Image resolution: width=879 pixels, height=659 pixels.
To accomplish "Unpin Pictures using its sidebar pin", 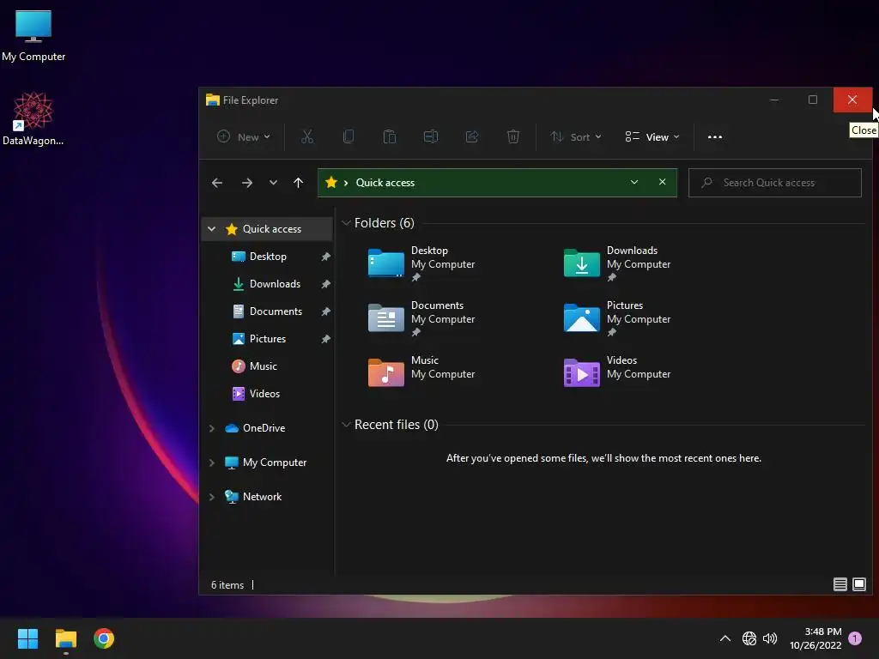I will click(x=325, y=339).
